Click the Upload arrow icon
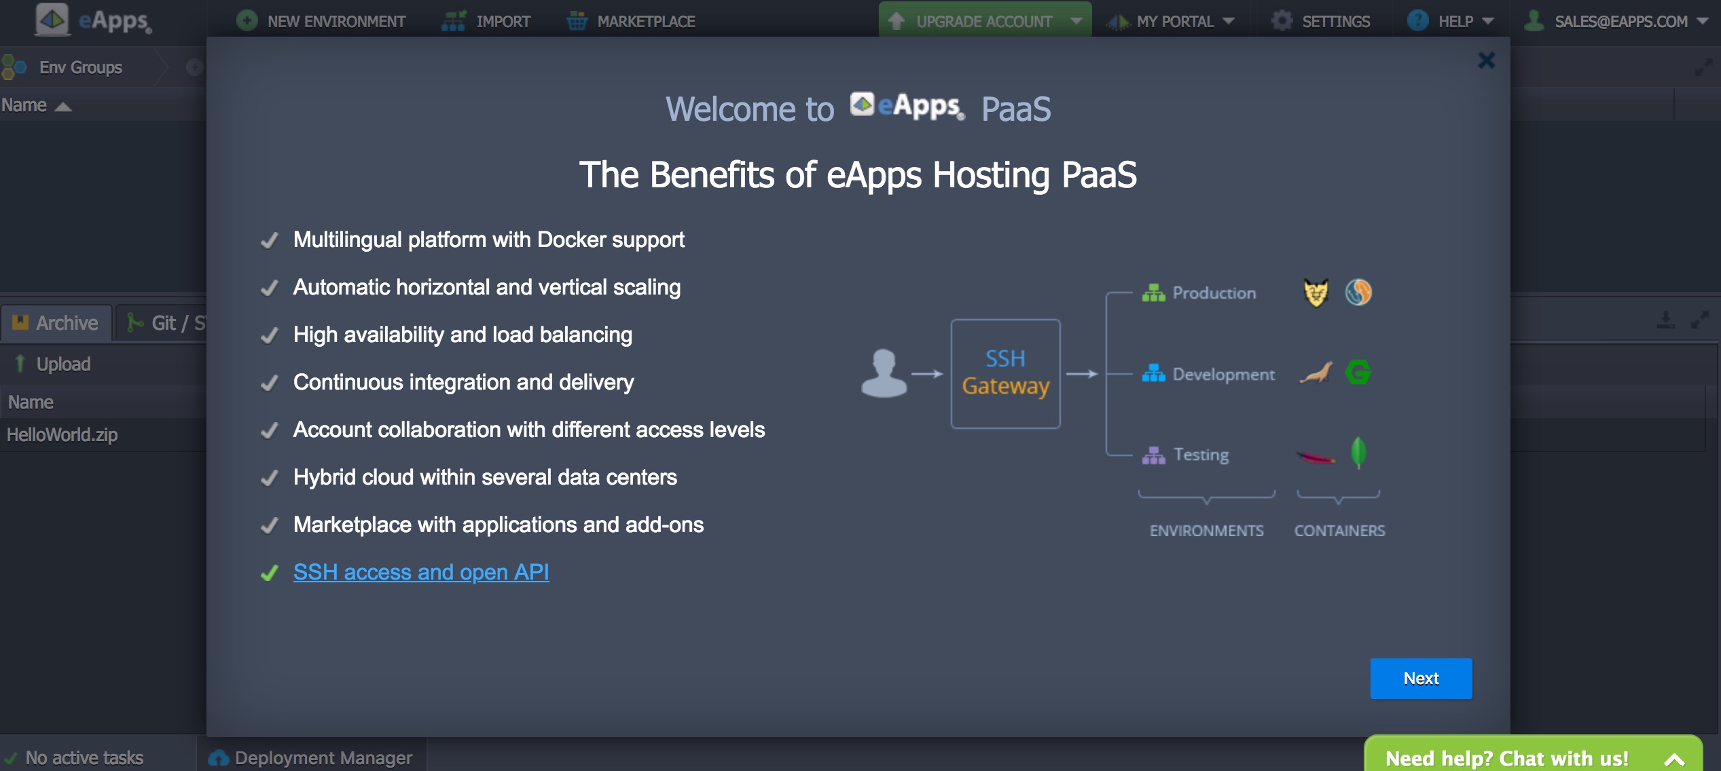 point(20,364)
